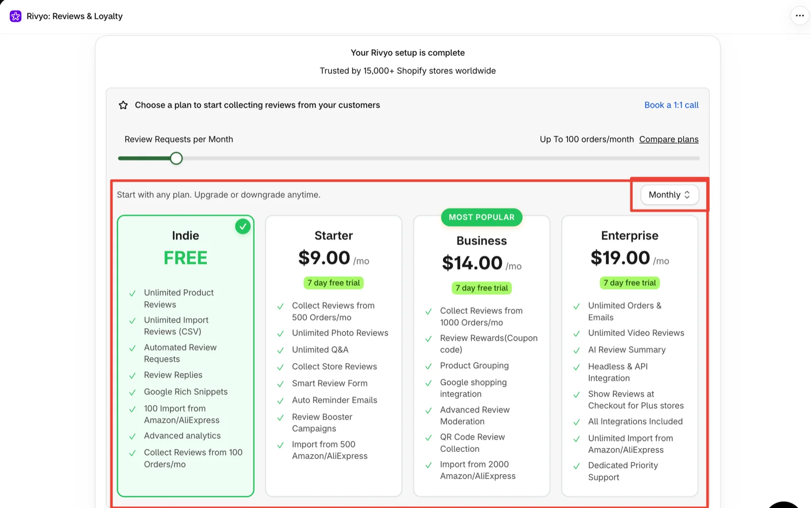Click checkmark next to Google shopping integration

click(428, 383)
